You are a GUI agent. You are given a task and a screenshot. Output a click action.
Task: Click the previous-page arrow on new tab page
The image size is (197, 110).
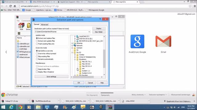[6, 52]
